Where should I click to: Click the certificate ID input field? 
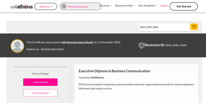click(164, 27)
